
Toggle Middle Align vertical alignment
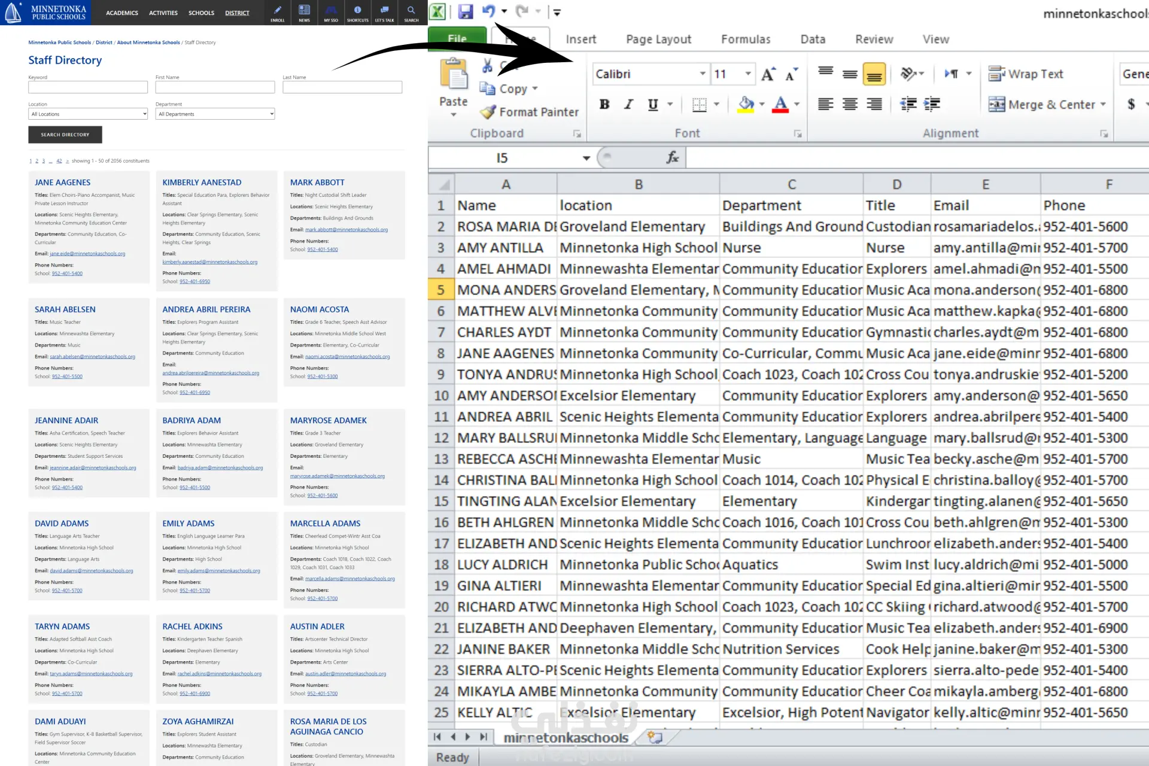850,74
